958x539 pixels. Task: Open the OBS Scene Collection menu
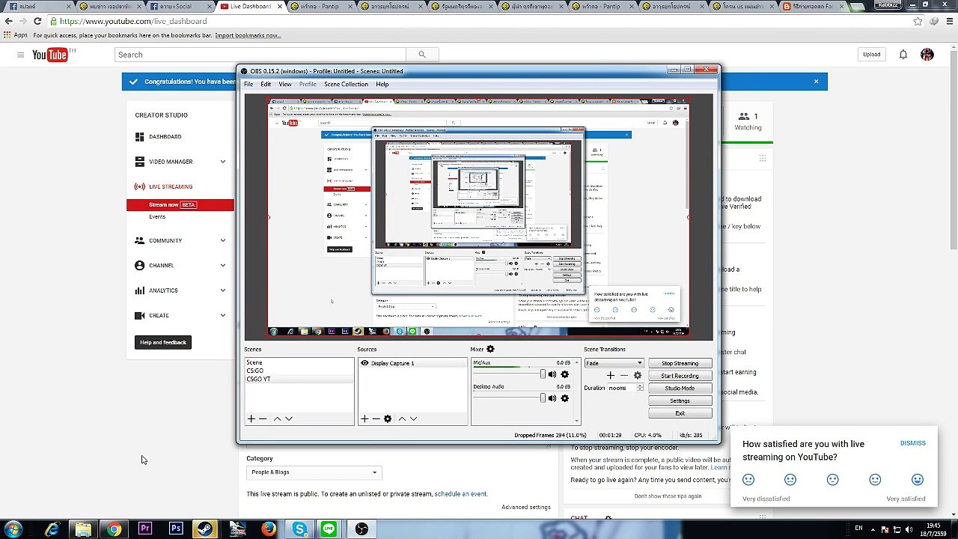(x=346, y=85)
